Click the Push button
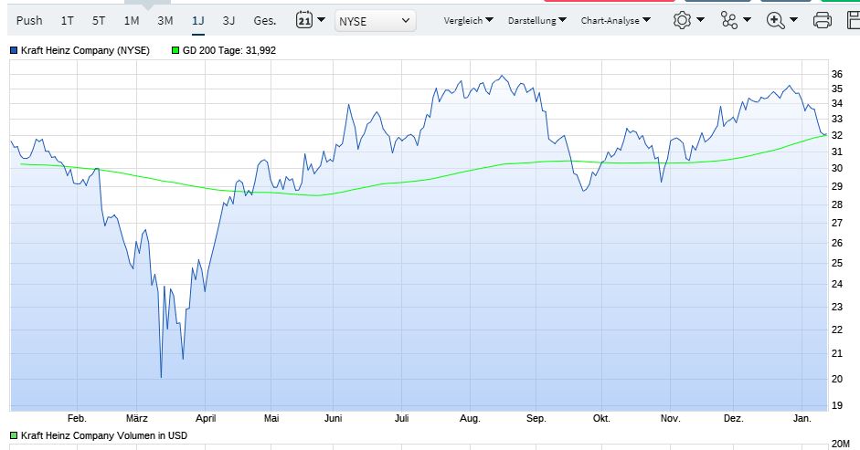 point(29,20)
